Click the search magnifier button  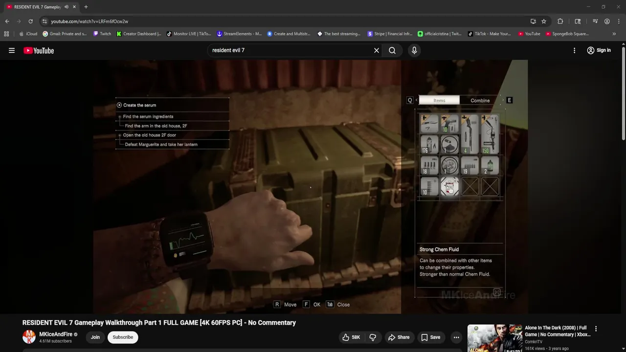point(392,50)
